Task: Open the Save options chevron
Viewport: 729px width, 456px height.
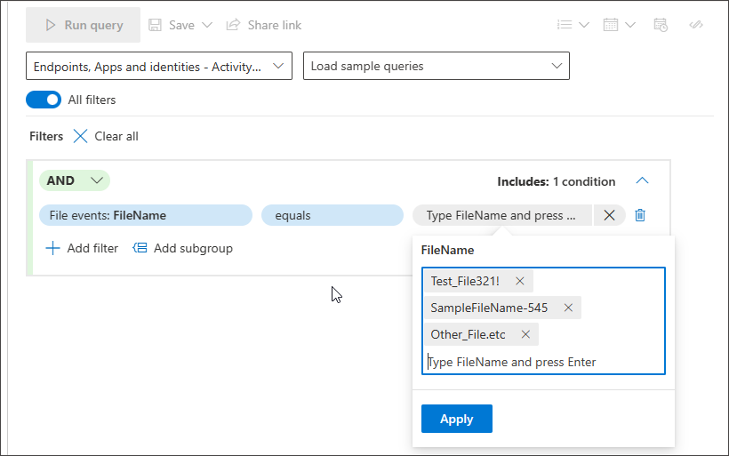Action: point(207,25)
